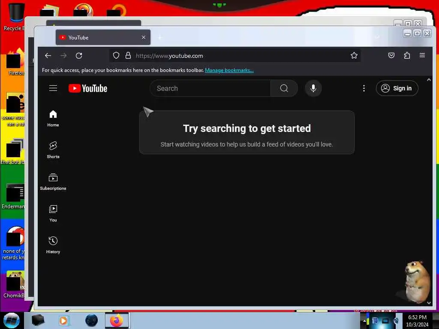Click Manage bookmarks link

click(229, 70)
